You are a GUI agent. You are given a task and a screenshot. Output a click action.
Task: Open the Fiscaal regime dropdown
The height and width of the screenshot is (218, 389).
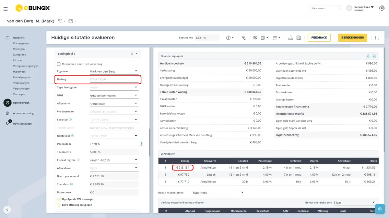click(114, 160)
